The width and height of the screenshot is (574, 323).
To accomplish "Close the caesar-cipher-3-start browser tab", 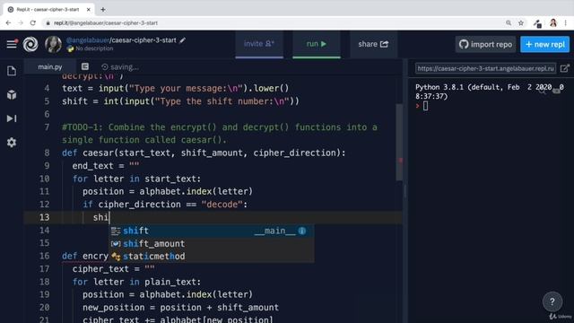I will pos(88,10).
